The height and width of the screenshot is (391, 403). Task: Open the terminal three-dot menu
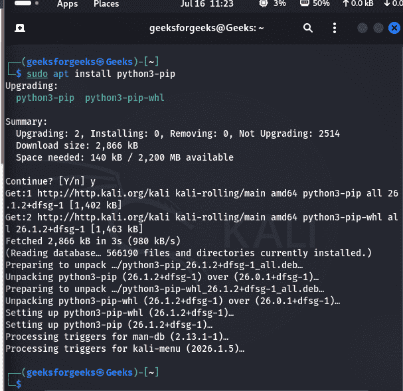click(x=335, y=28)
